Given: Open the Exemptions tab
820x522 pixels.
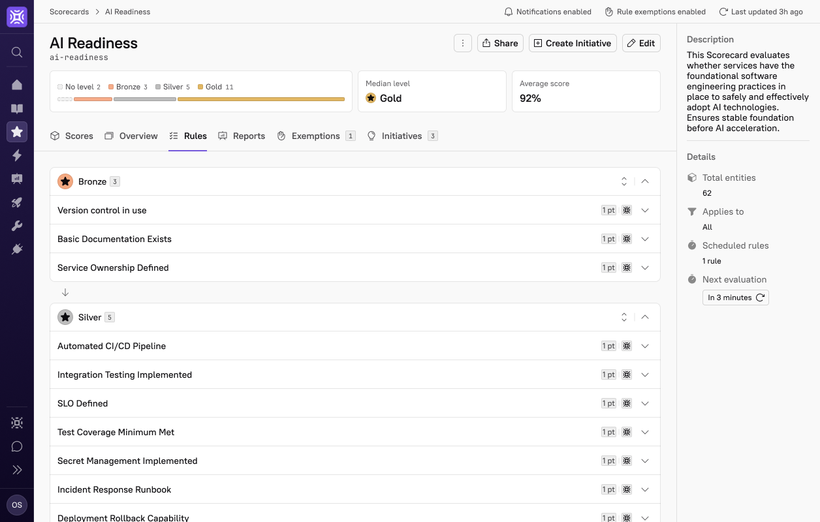Looking at the screenshot, I should (315, 136).
